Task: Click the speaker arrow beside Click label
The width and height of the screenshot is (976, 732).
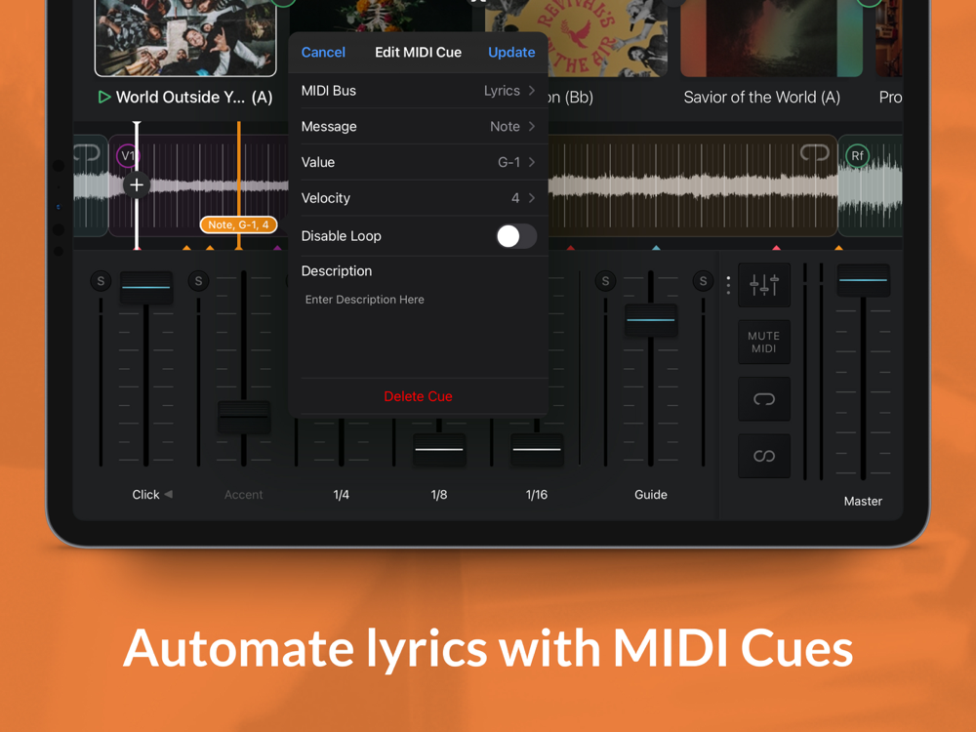Action: (x=168, y=494)
